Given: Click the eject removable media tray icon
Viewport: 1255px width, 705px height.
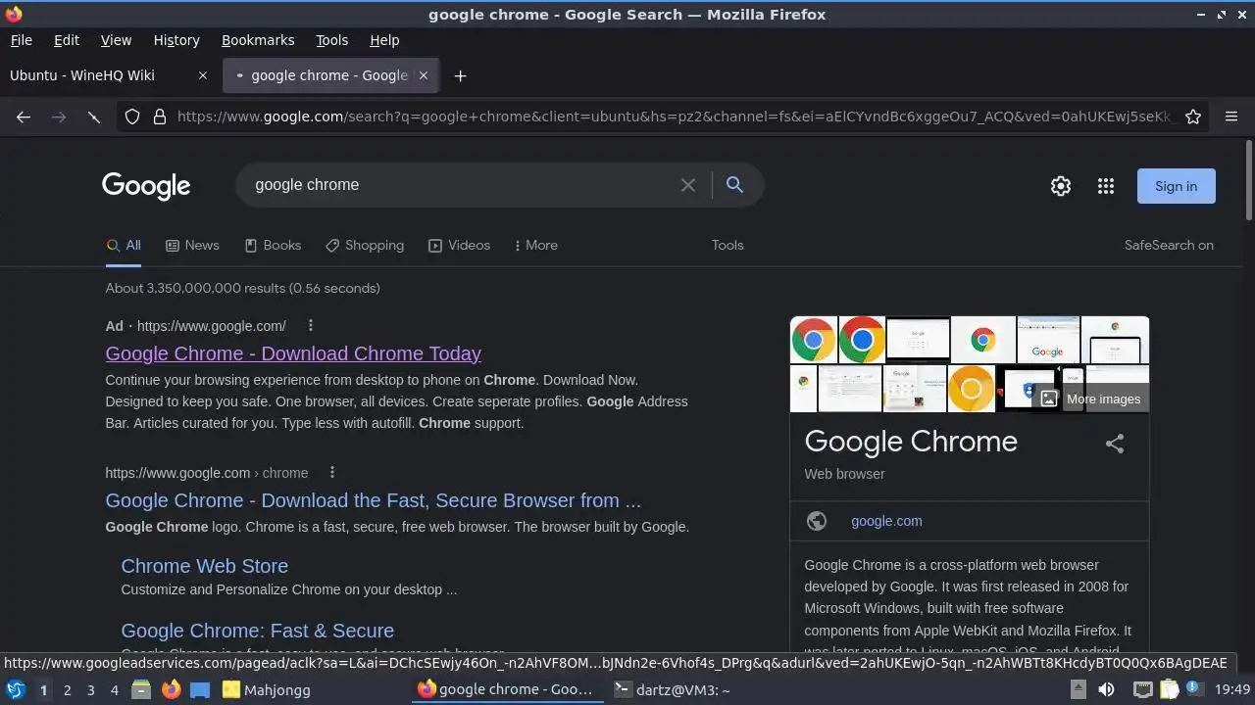Looking at the screenshot, I should coord(1078,689).
